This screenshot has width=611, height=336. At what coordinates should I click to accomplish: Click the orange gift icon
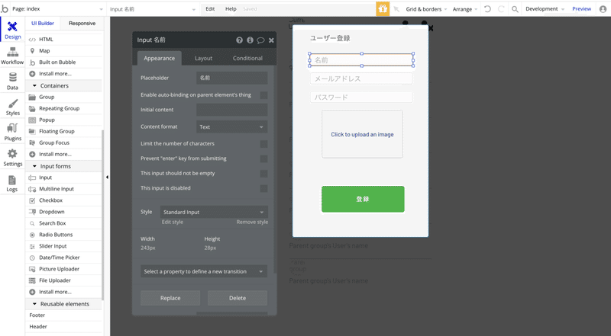tap(383, 8)
